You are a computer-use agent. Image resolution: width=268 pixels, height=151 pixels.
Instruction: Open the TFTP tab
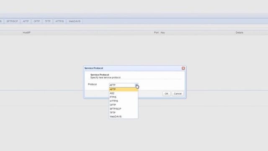(48, 21)
